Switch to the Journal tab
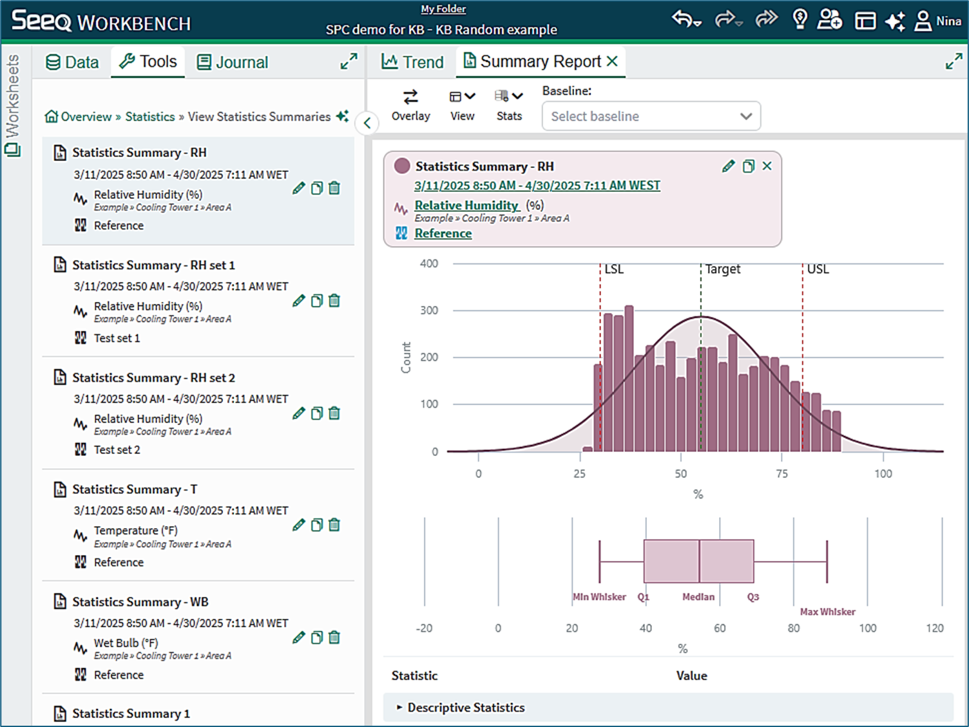Image resolution: width=969 pixels, height=727 pixels. (233, 62)
